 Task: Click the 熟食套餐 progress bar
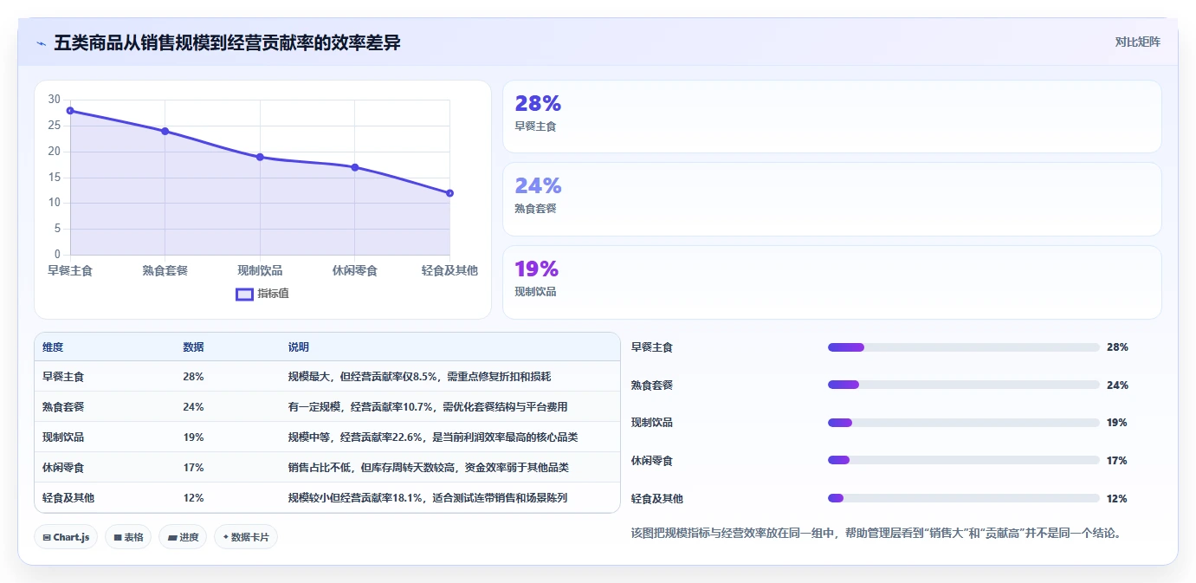tap(963, 385)
